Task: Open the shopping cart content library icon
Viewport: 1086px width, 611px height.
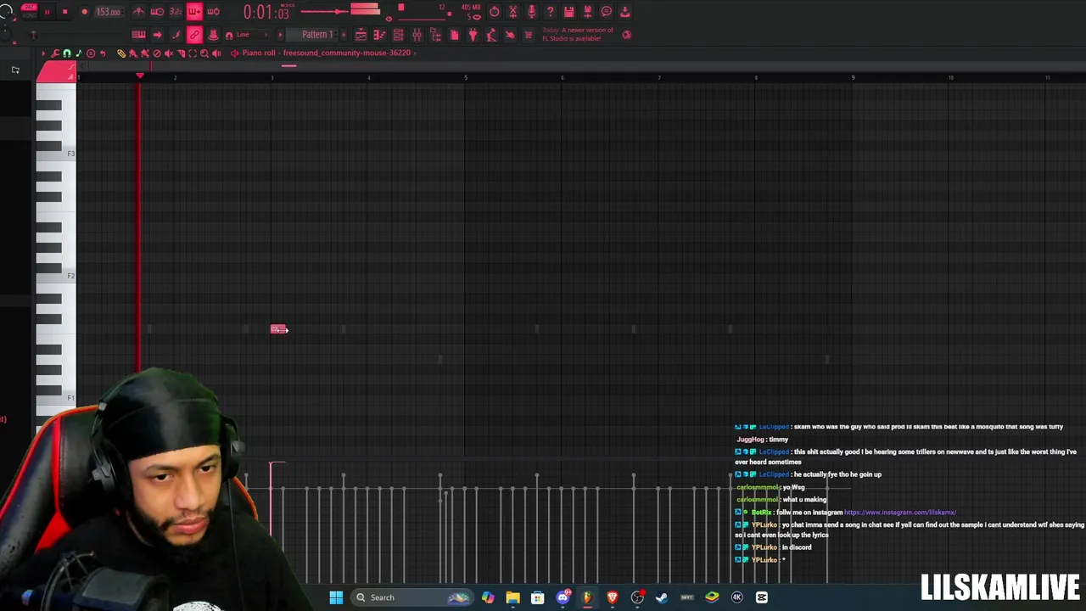Action: (529, 35)
